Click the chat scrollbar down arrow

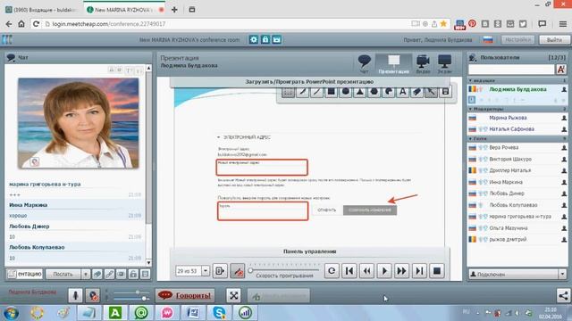[148, 262]
